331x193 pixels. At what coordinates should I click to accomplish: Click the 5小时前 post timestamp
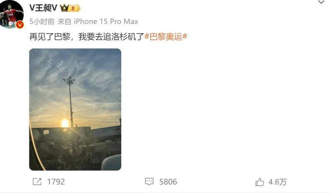pos(42,21)
